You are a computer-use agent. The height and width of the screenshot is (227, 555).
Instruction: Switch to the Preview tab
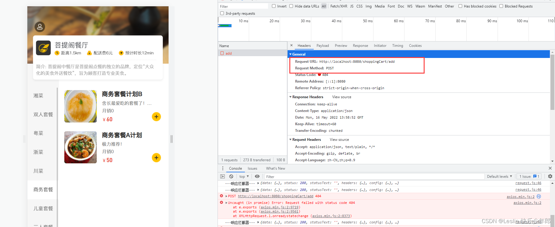click(x=341, y=46)
